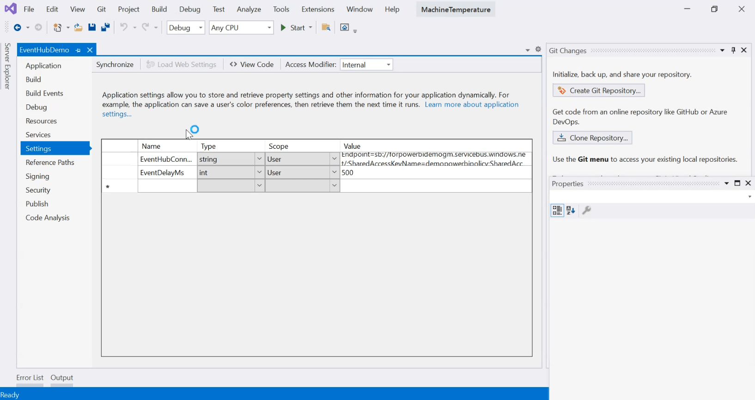755x400 pixels.
Task: Click the EventDelayMs value cell 500
Action: [x=436, y=173]
